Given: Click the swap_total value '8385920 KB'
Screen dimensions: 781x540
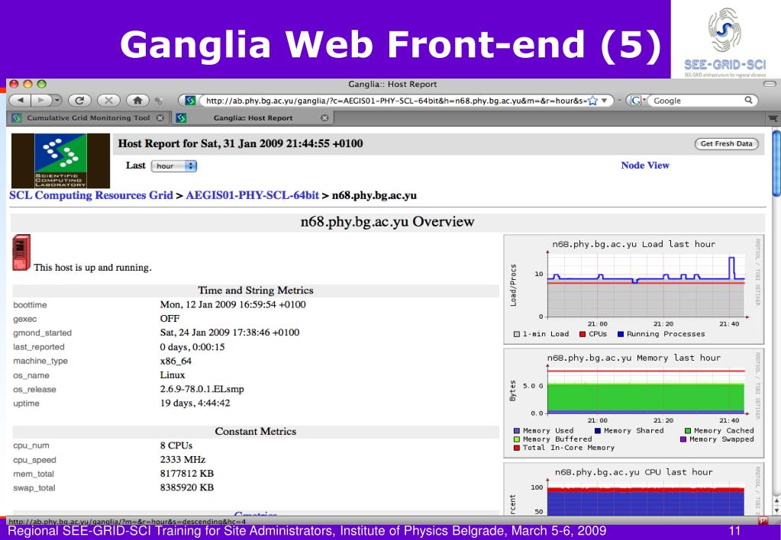Looking at the screenshot, I should 187,487.
